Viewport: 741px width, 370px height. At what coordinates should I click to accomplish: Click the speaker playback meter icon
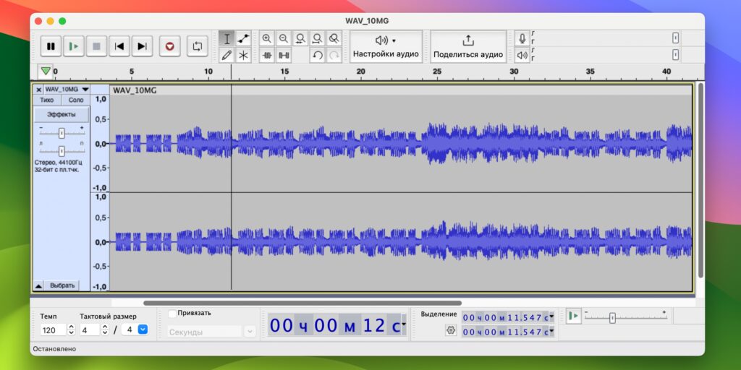coord(522,55)
